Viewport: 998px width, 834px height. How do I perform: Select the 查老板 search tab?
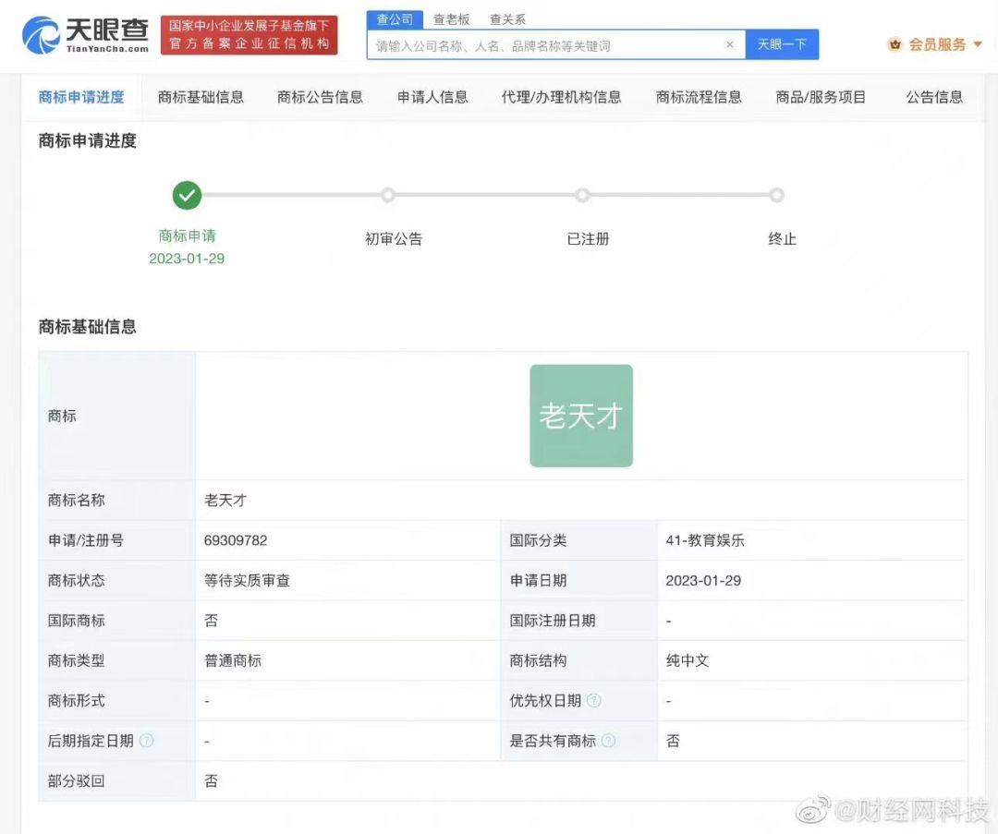coord(451,19)
